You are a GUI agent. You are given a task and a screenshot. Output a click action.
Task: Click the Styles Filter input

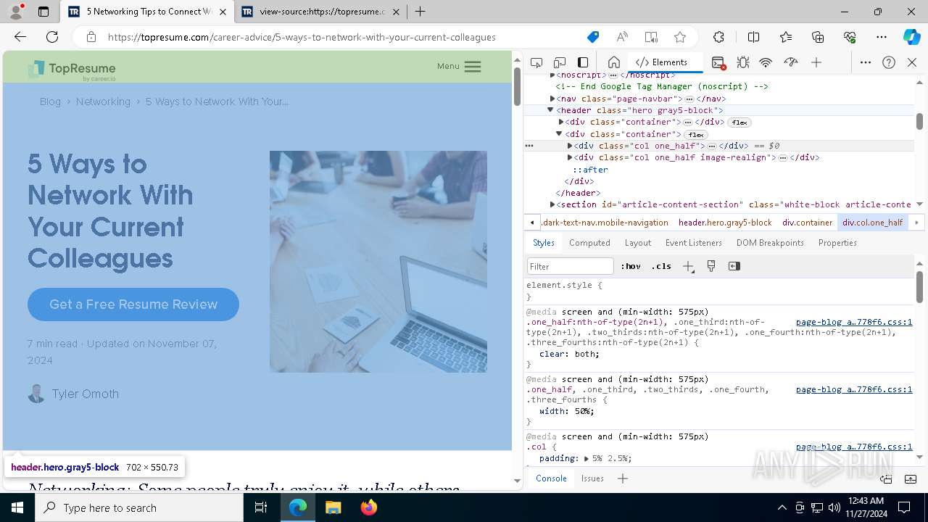(571, 266)
